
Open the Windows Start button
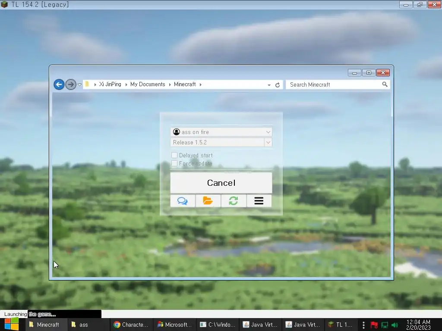tap(12, 325)
